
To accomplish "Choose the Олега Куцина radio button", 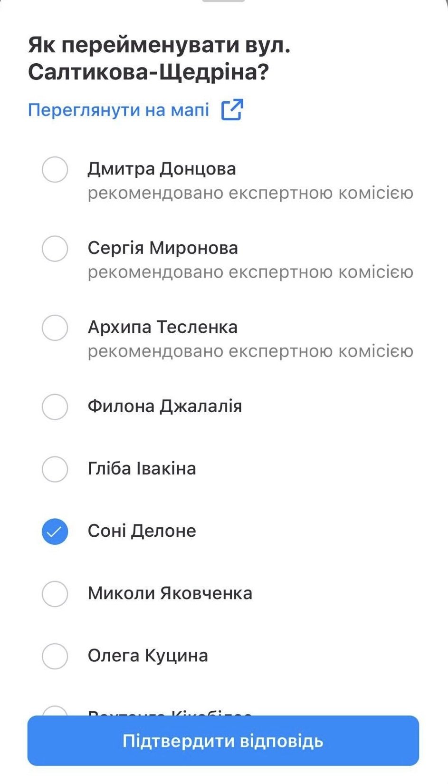I will coord(55,656).
